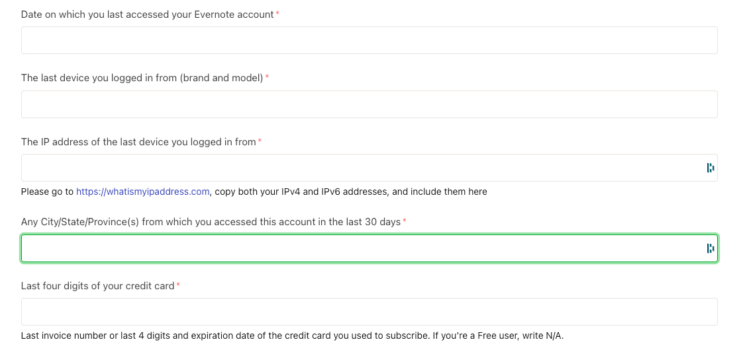This screenshot has width=737, height=352.
Task: Click the autofill icon in City/State/Province field
Action: [x=711, y=248]
